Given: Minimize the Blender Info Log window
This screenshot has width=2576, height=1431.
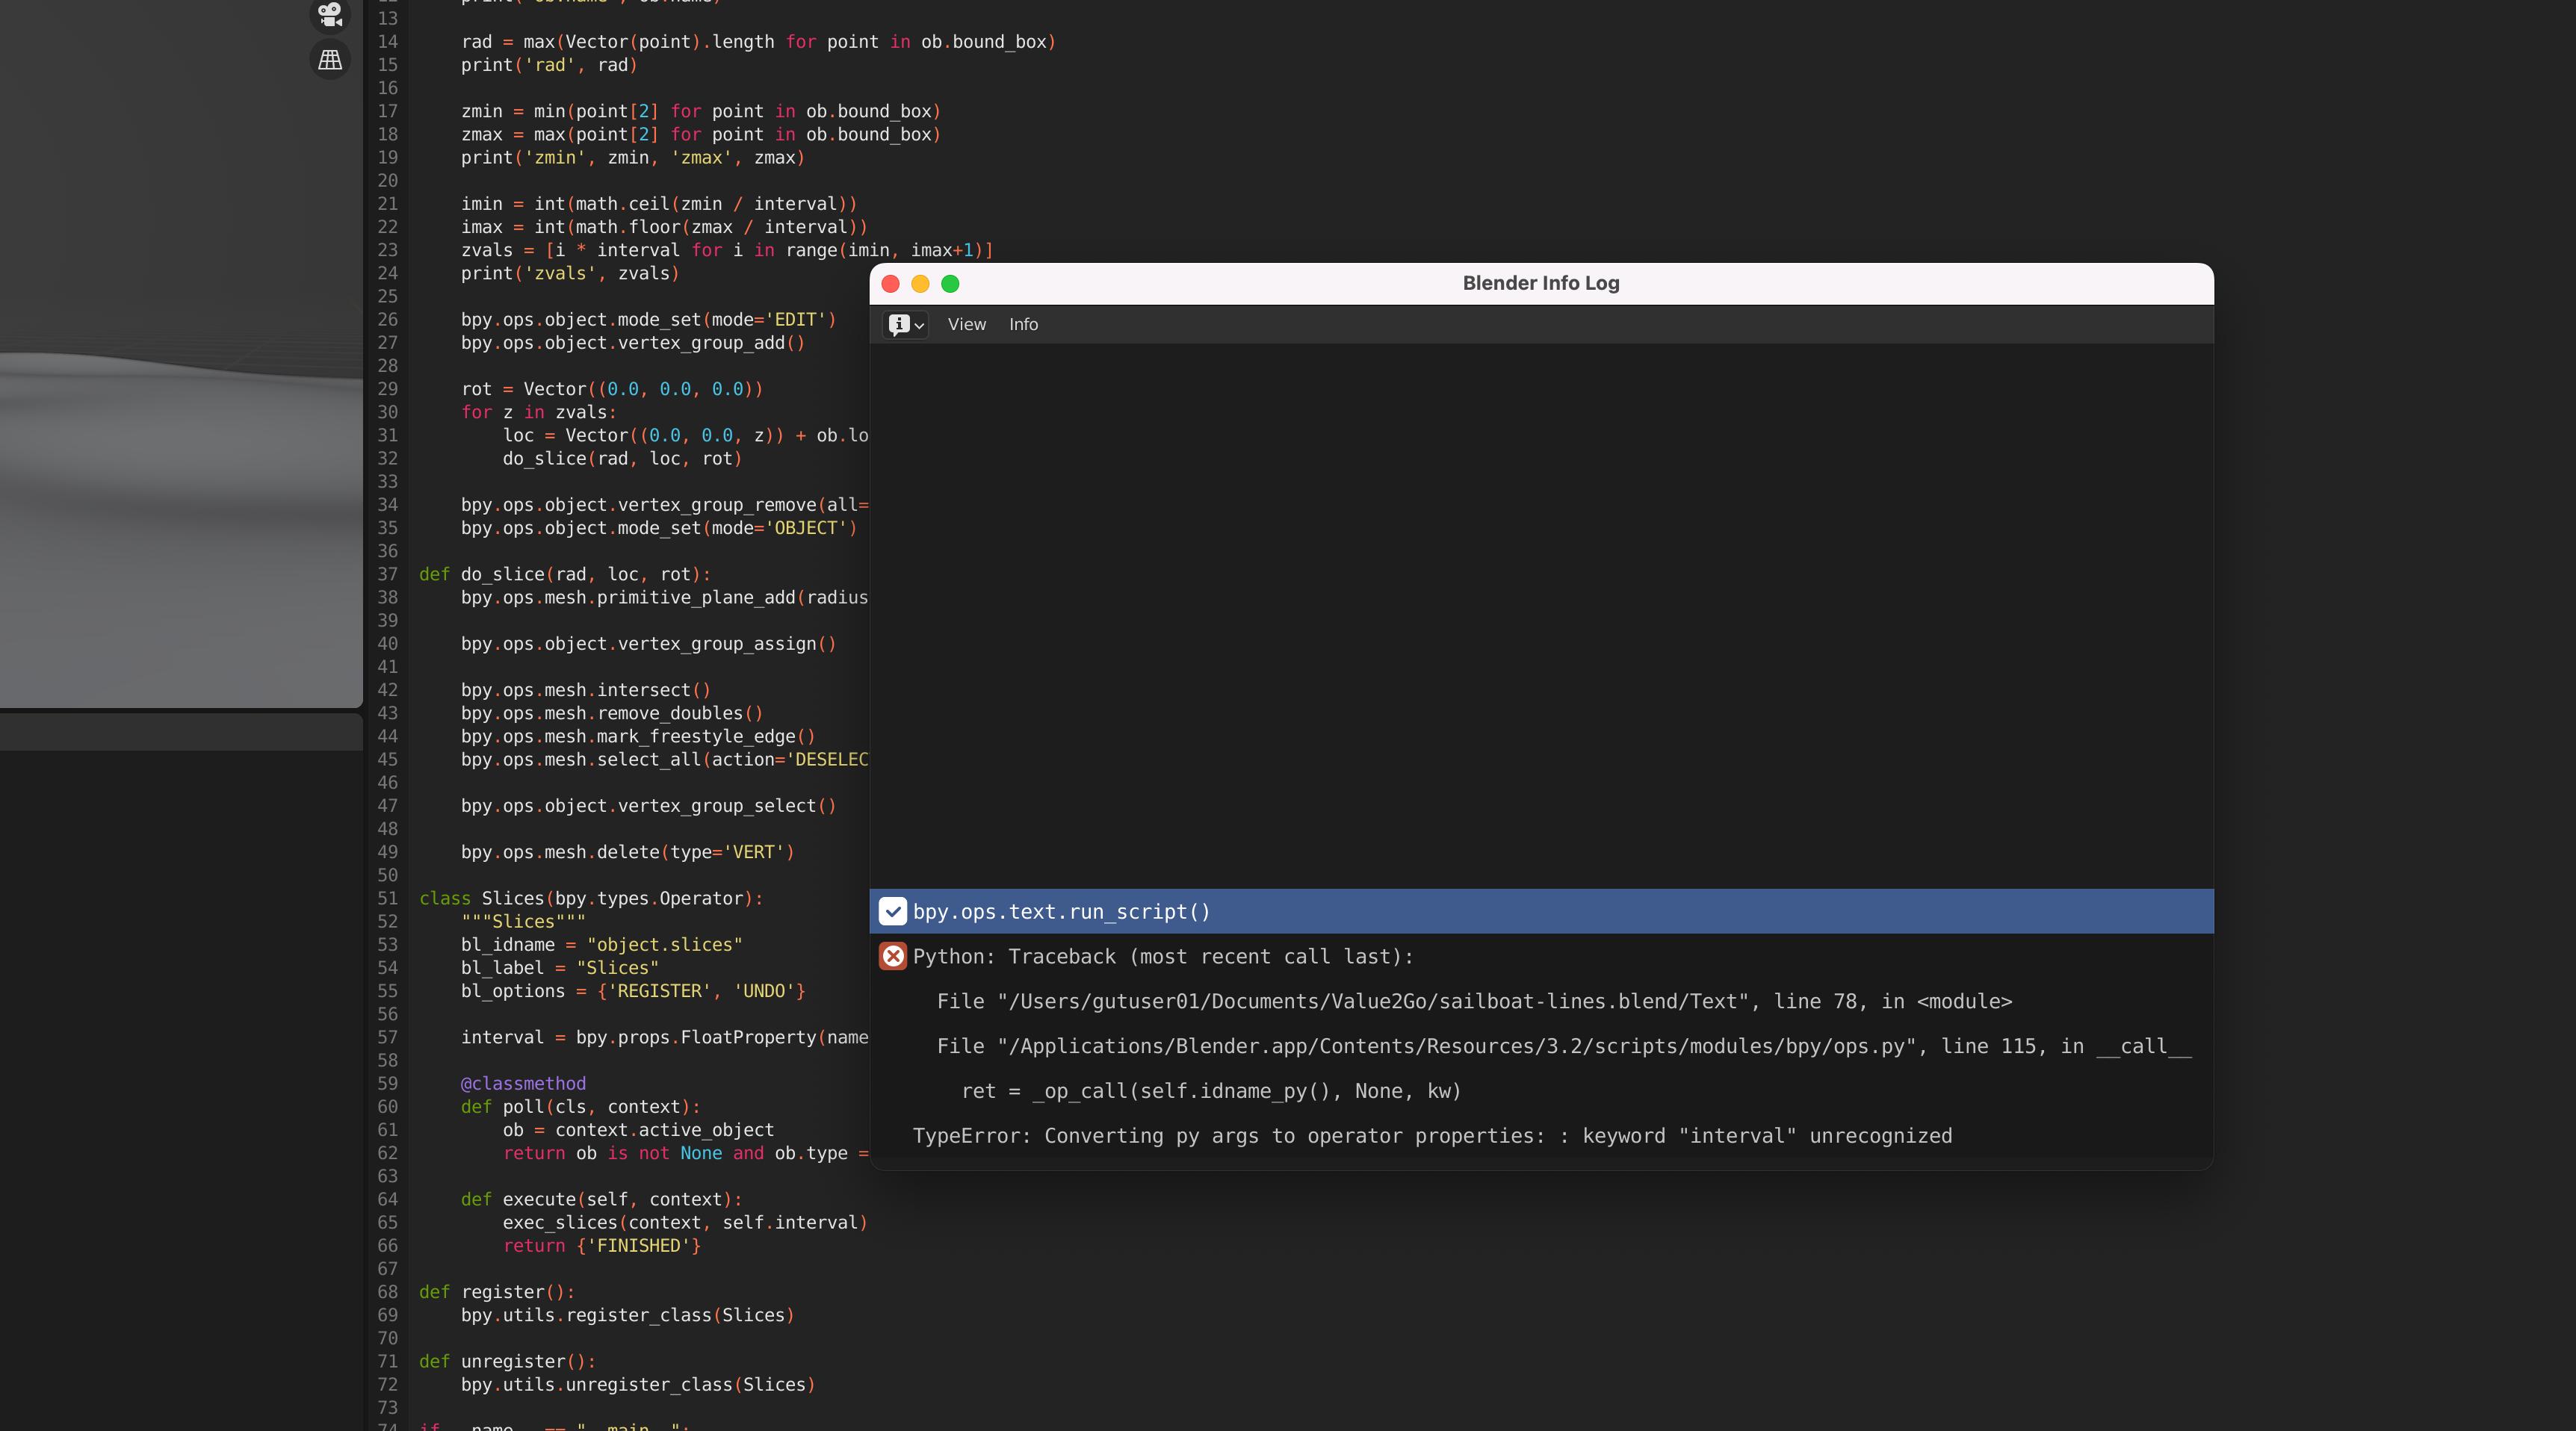Looking at the screenshot, I should [920, 284].
